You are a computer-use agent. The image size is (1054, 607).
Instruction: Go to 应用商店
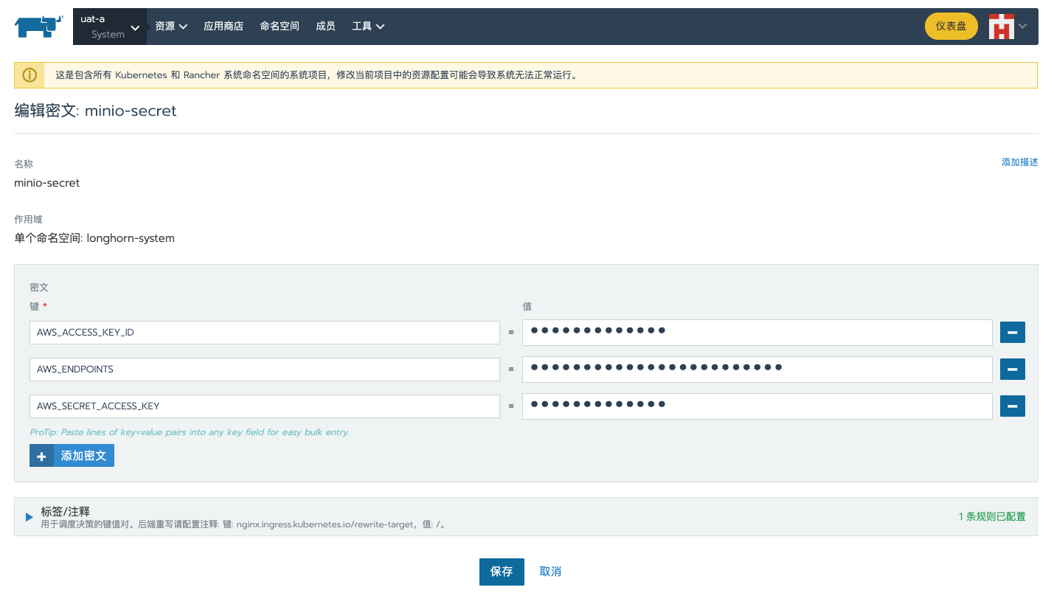[223, 27]
